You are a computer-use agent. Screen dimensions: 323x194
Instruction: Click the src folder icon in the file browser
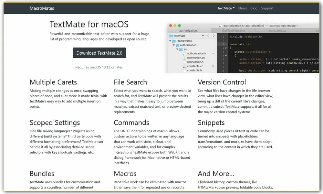pos(181,49)
